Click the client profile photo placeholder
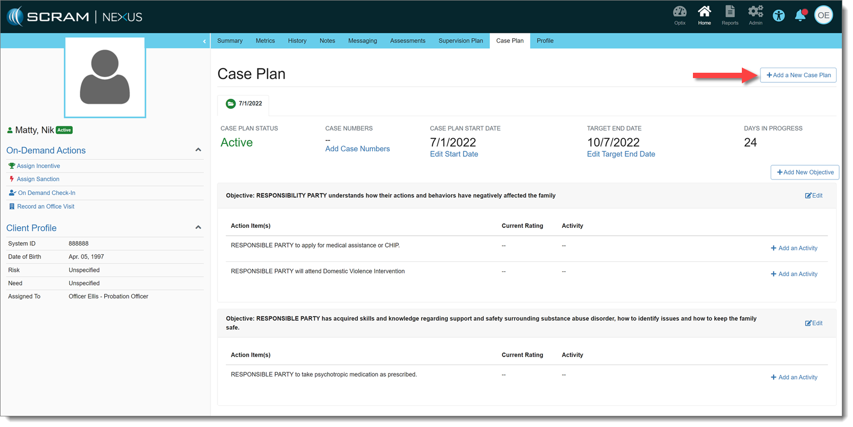The image size is (853, 427). point(105,78)
